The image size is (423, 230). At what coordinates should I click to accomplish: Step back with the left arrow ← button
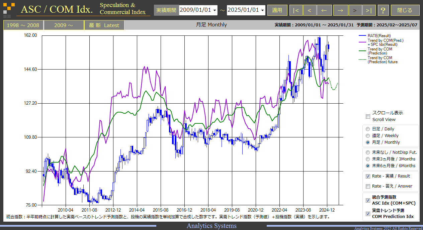click(x=324, y=10)
